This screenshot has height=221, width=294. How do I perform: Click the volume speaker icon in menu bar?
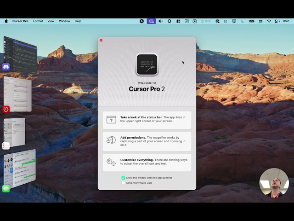[x=160, y=21]
